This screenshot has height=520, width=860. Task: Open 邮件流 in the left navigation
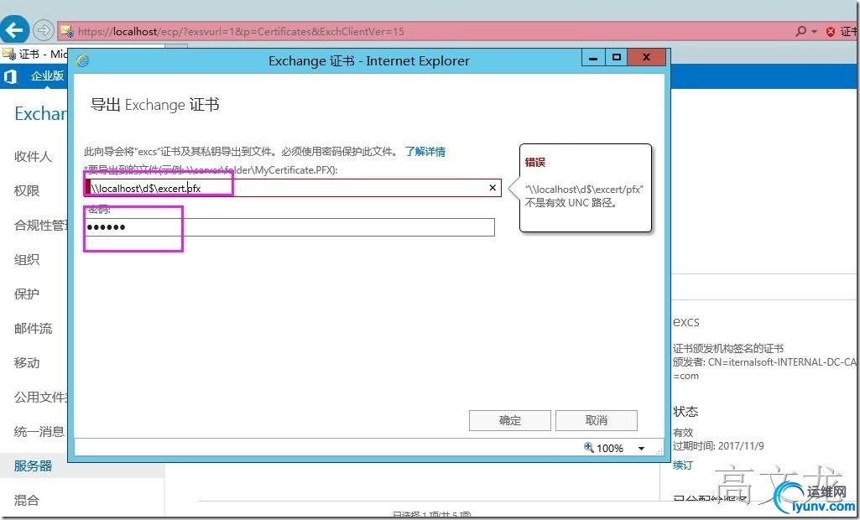coord(34,329)
